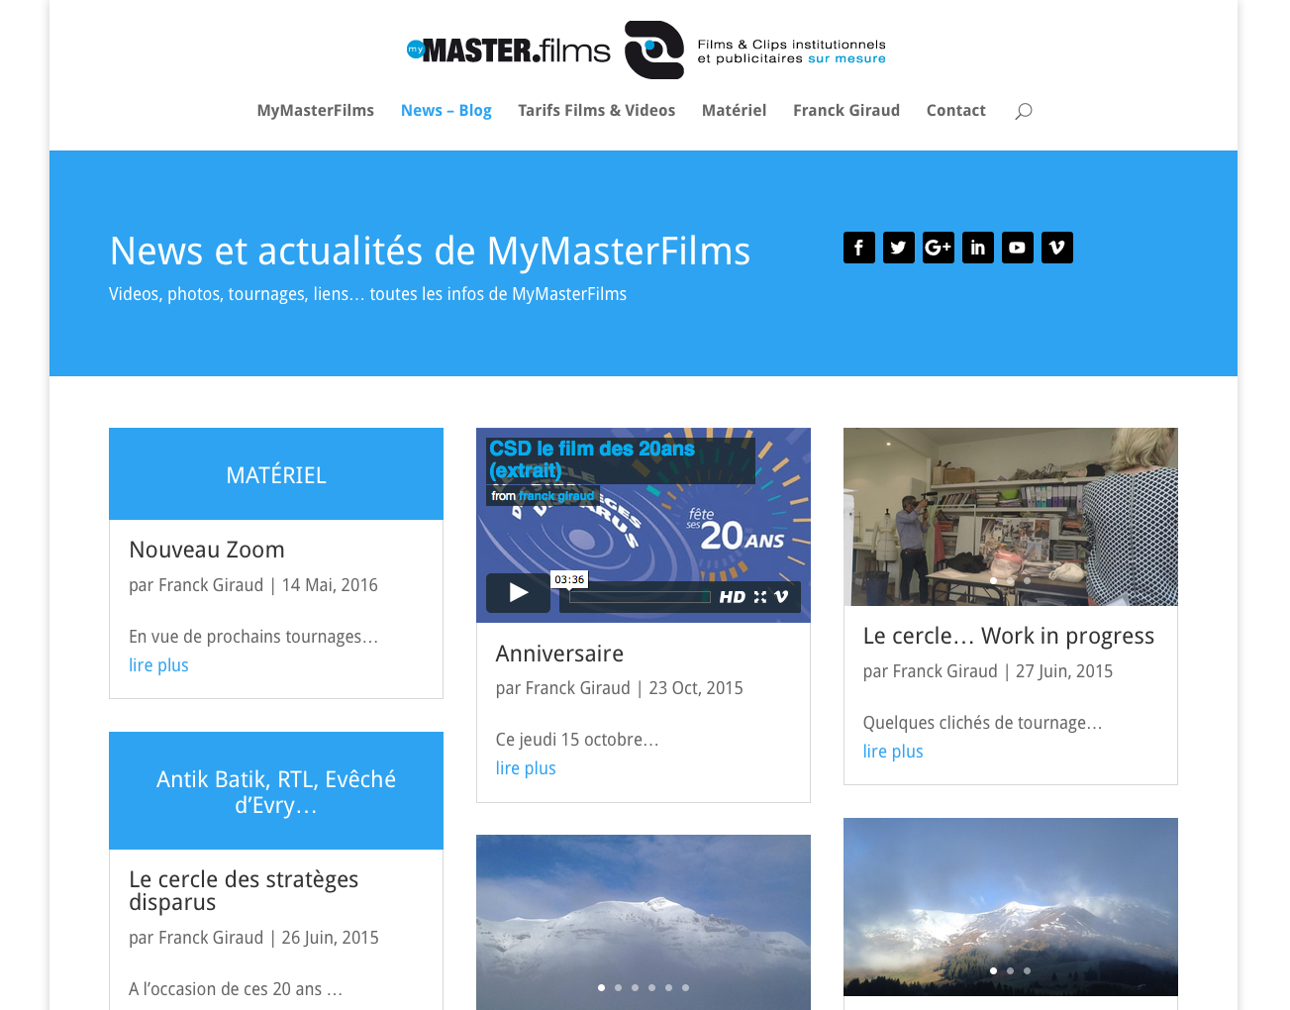
Task: Click 'lire plus' under Nouveau Zoom
Action: click(158, 665)
